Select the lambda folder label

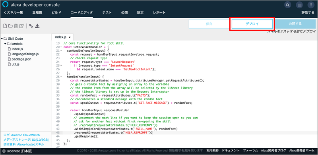coord(17,44)
